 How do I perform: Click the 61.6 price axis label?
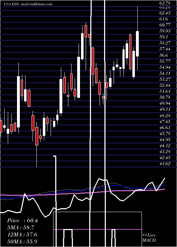click(164, 19)
